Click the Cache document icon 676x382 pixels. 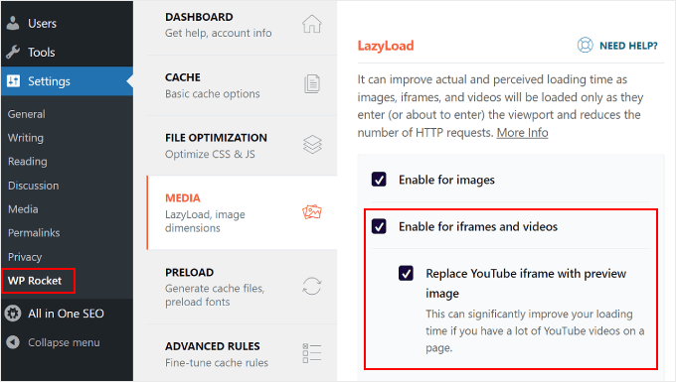[312, 84]
